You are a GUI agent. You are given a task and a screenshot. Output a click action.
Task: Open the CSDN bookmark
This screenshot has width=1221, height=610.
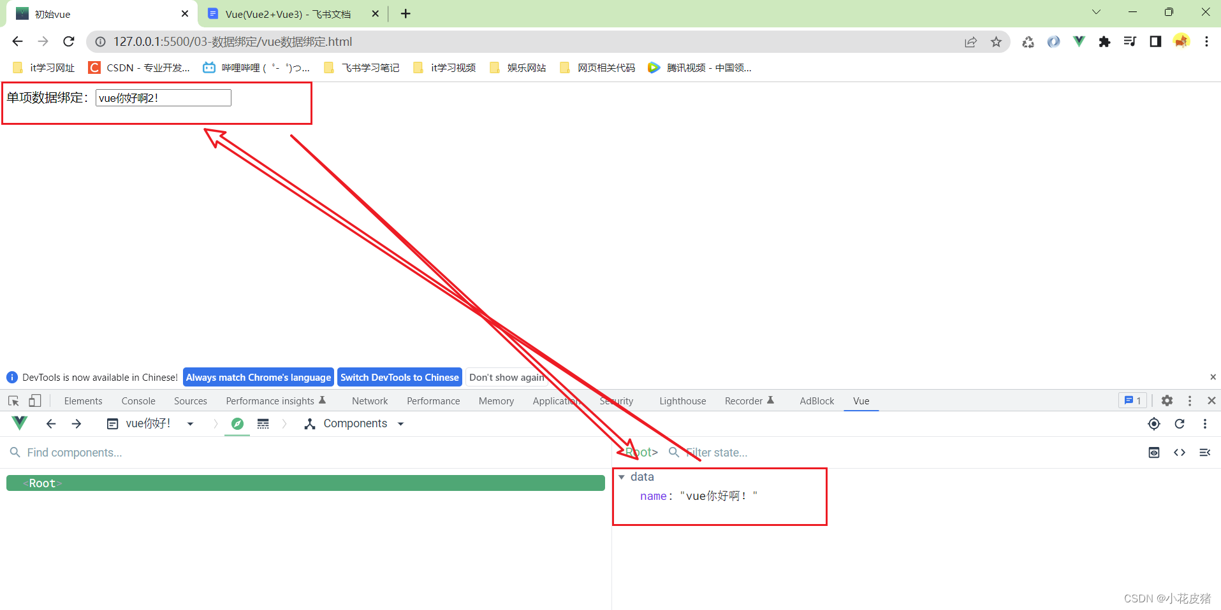(139, 67)
